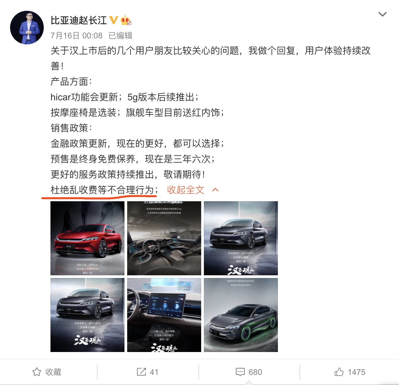Open post options chevron at top right
This screenshot has height=385, width=399.
point(382,14)
